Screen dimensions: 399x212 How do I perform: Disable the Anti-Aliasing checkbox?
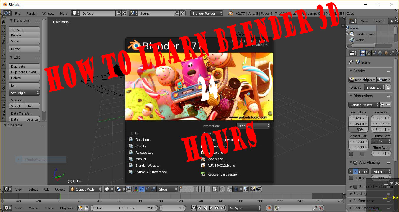[355, 162]
